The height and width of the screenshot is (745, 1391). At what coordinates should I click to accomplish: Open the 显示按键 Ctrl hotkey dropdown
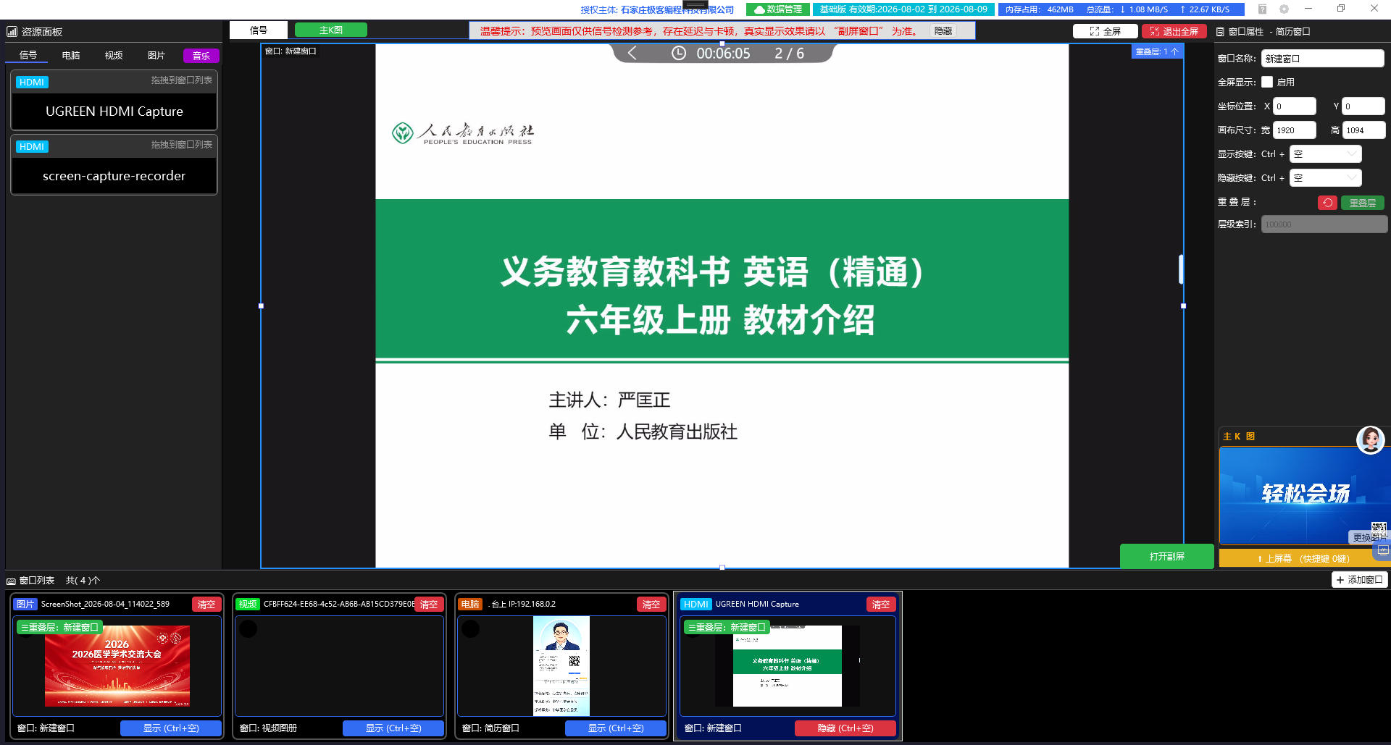pos(1326,154)
